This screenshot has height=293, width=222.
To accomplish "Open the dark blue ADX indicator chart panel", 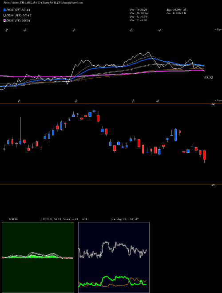I will (114, 257).
